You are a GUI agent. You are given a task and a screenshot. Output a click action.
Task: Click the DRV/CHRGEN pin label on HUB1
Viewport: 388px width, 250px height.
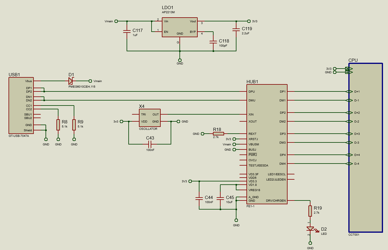tap(276, 201)
